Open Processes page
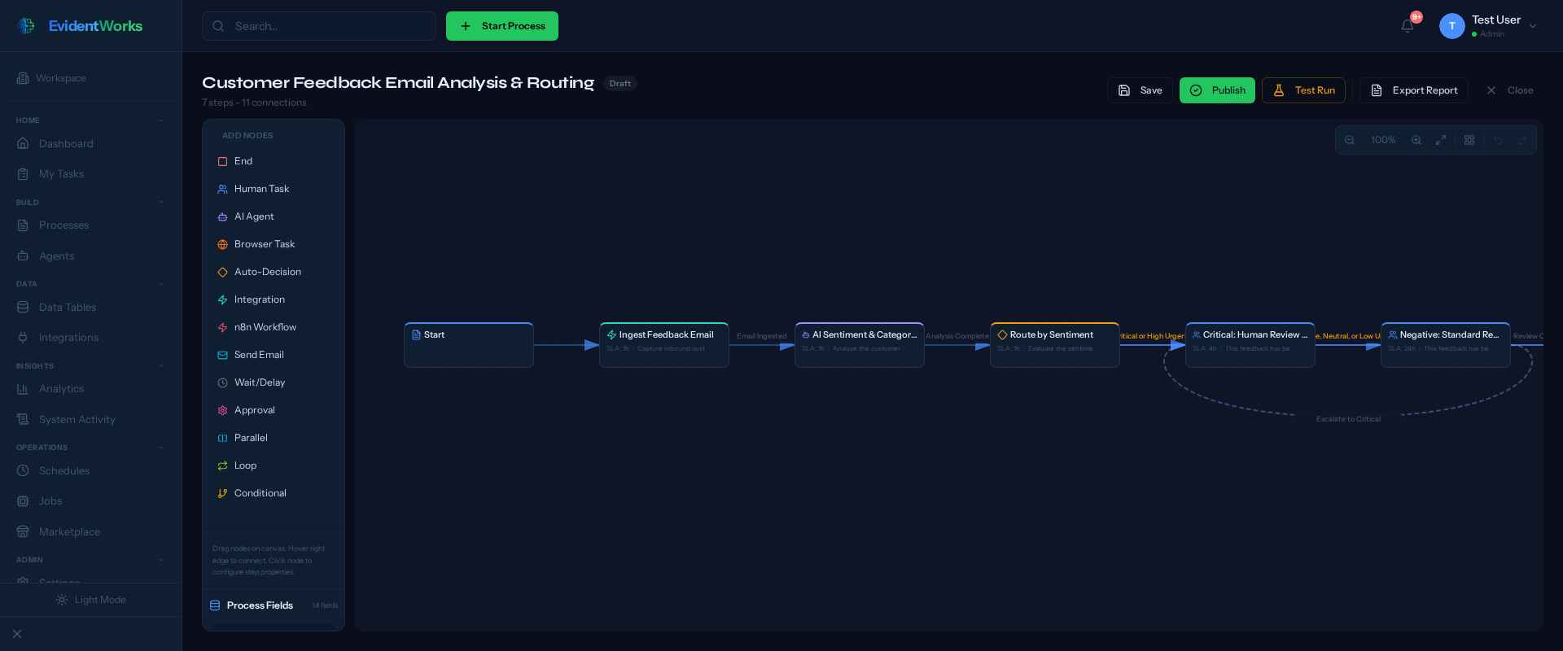Image resolution: width=1563 pixels, height=651 pixels. (90, 225)
